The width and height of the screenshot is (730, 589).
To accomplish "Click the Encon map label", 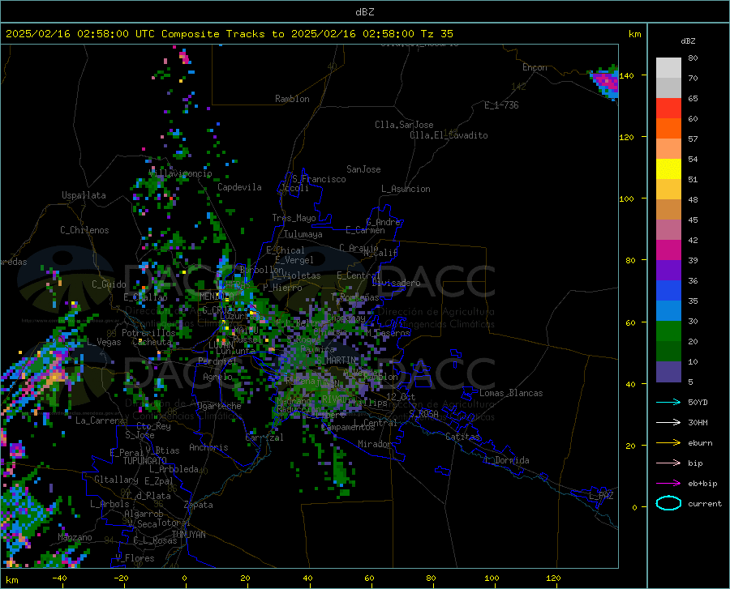I will pyautogui.click(x=535, y=67).
